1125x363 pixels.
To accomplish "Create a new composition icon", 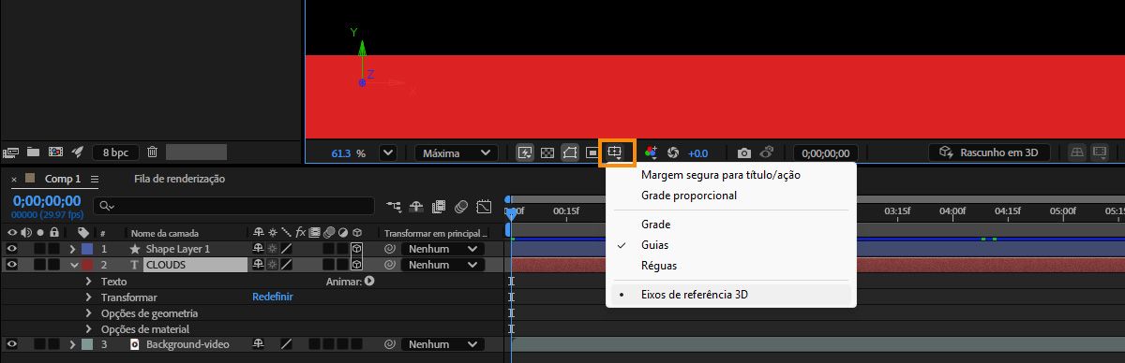I will (55, 152).
